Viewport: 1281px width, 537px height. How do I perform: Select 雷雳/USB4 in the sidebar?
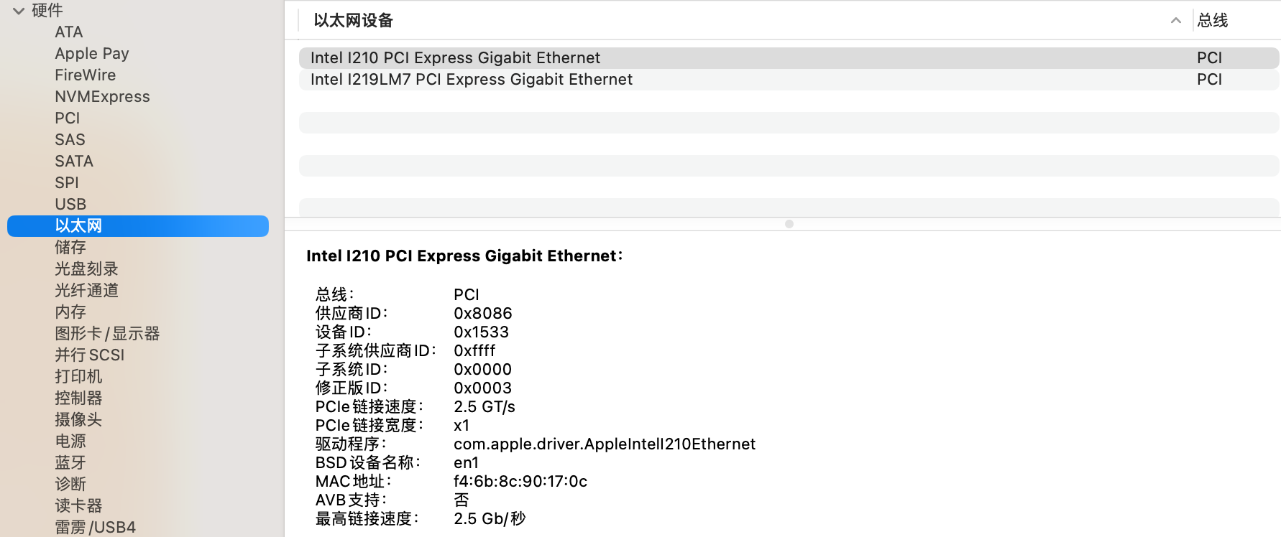pos(93,526)
